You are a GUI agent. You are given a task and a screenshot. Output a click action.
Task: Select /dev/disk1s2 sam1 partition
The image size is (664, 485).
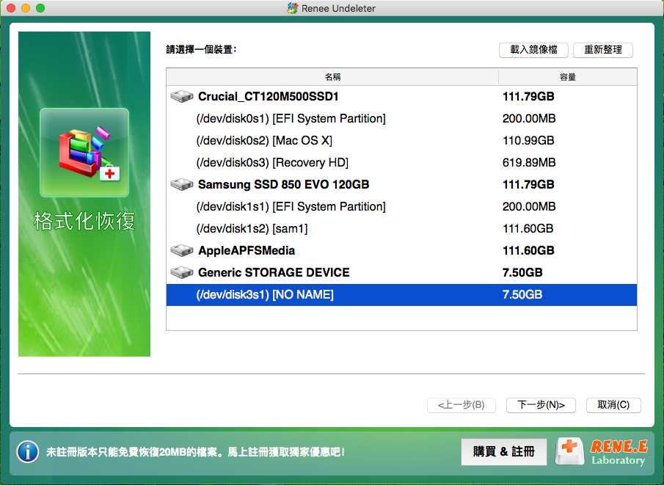click(x=401, y=229)
